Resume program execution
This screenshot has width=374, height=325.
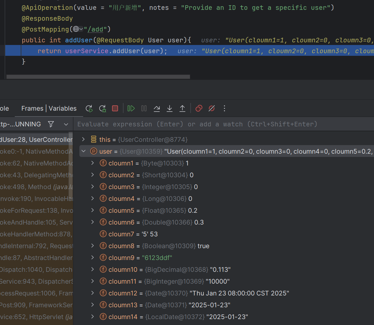[x=131, y=109]
